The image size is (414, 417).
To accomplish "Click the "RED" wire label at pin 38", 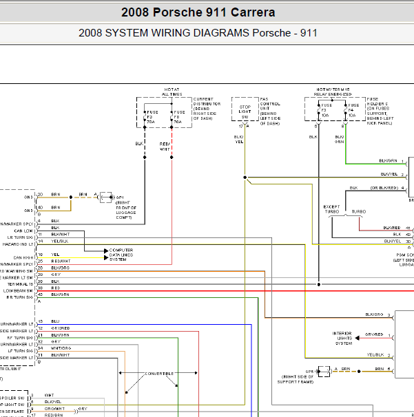I will (x=56, y=288).
